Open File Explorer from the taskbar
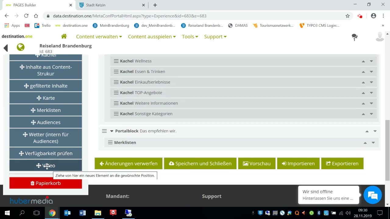 [x=98, y=213]
